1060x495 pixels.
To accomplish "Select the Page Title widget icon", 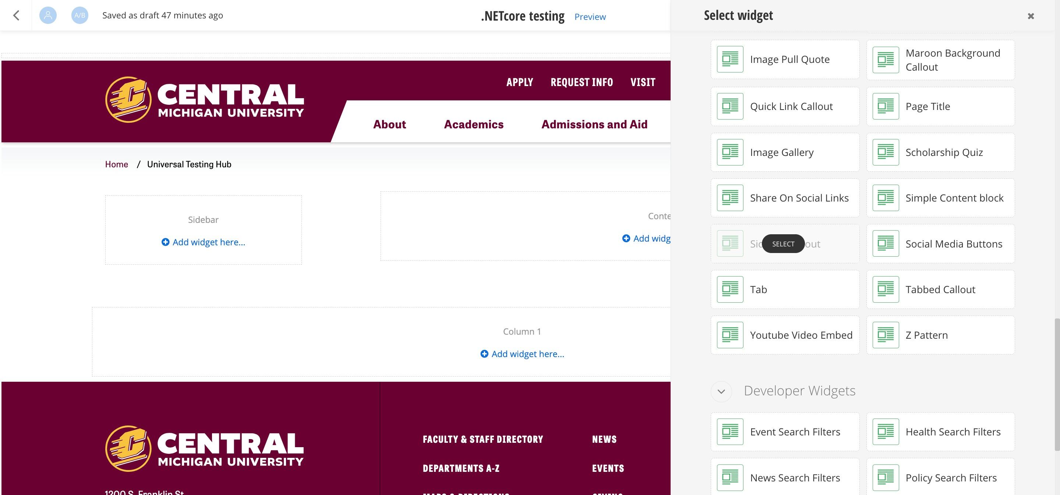I will [886, 107].
